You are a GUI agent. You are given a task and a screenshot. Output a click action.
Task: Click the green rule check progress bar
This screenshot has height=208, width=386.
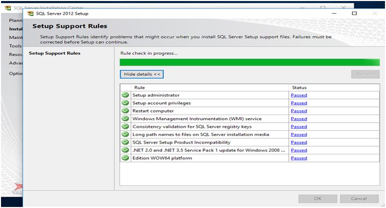click(x=250, y=62)
